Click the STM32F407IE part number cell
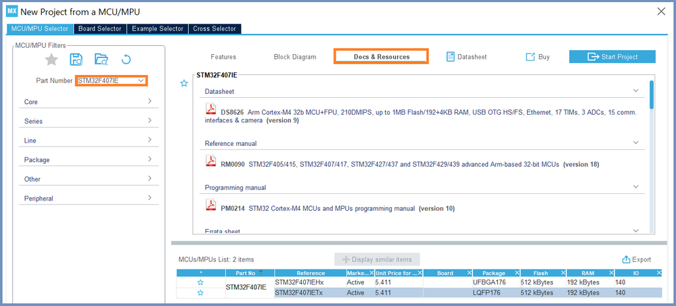676x306 pixels. click(x=250, y=288)
